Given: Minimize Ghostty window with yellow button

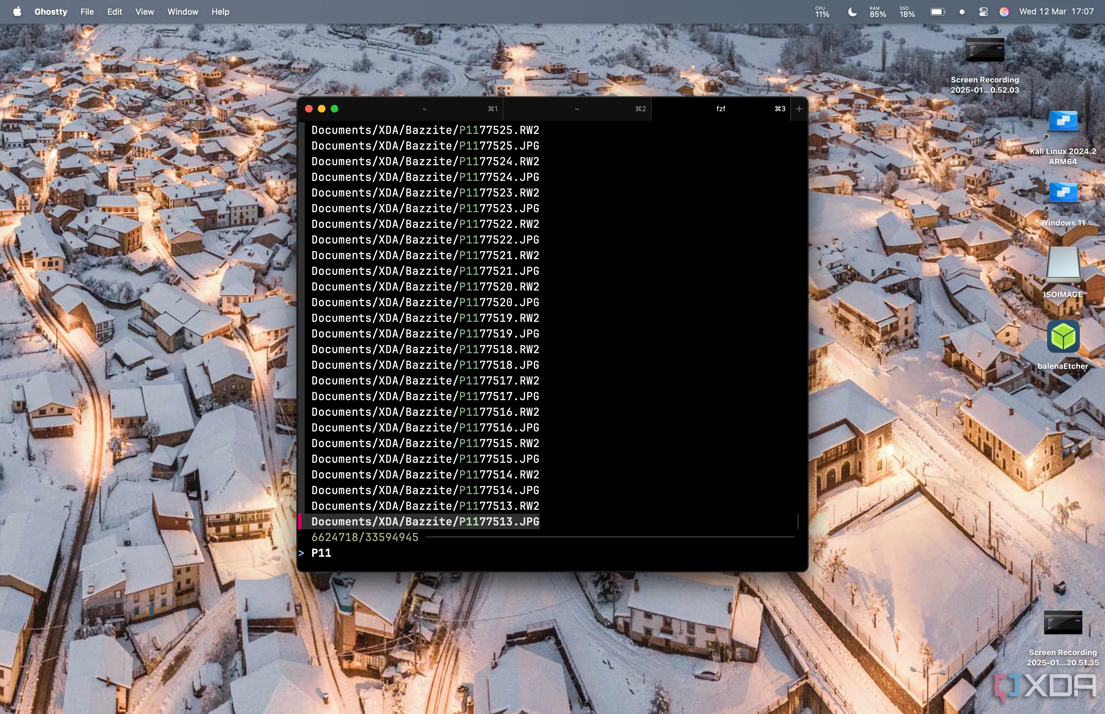Looking at the screenshot, I should tap(322, 109).
